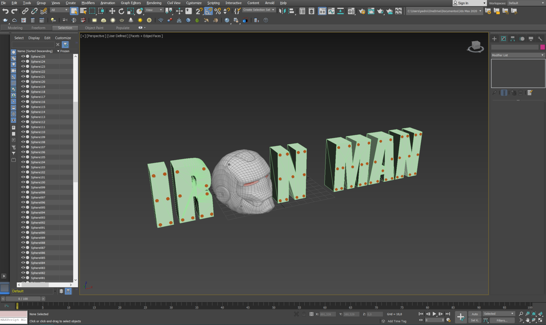Viewport: 546px width, 325px height.
Task: Activate the Select and Move tool
Action: (x=112, y=11)
